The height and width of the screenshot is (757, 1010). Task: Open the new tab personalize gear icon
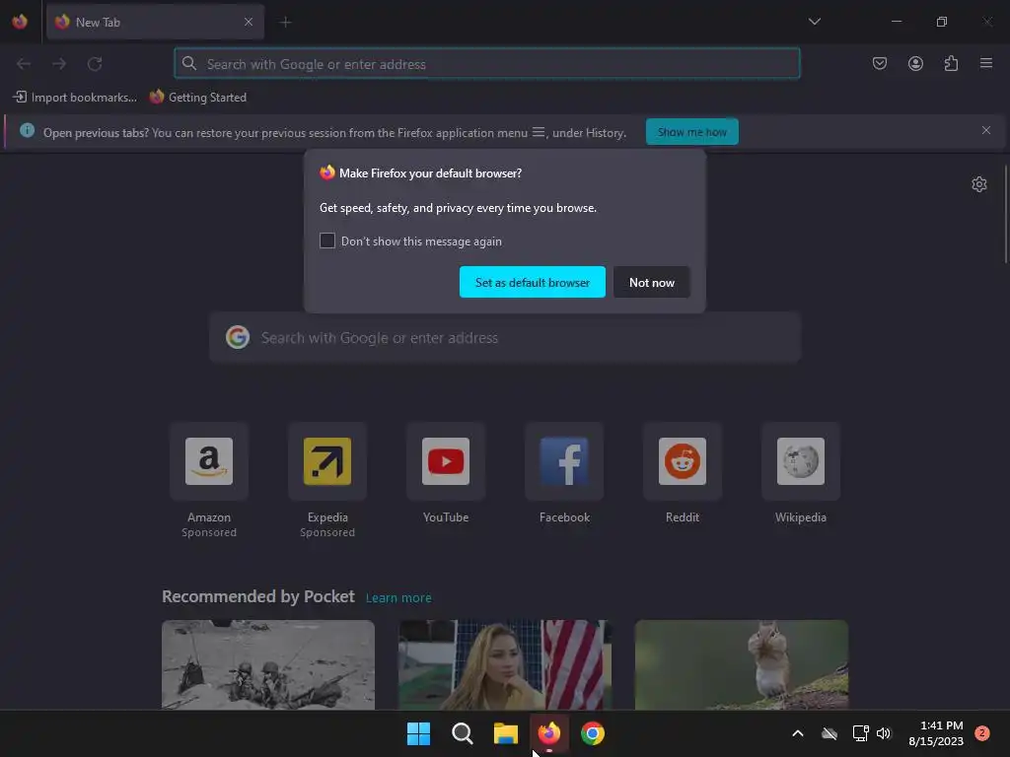979,184
